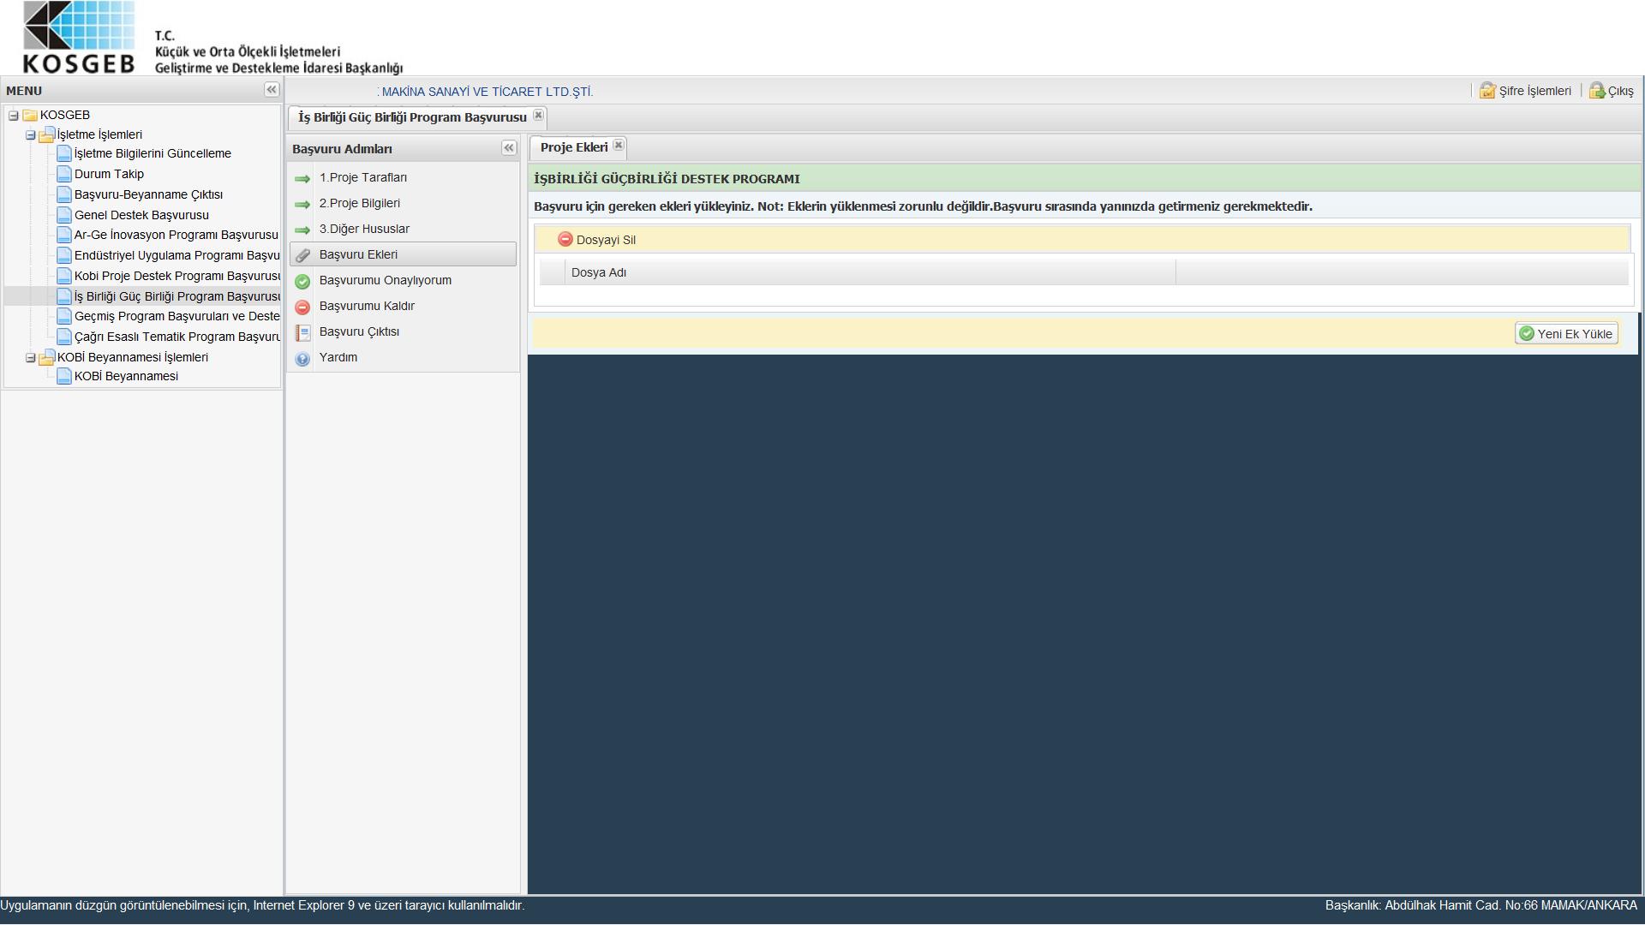
Task: Open the Başvuru Ekleri step
Action: point(403,254)
